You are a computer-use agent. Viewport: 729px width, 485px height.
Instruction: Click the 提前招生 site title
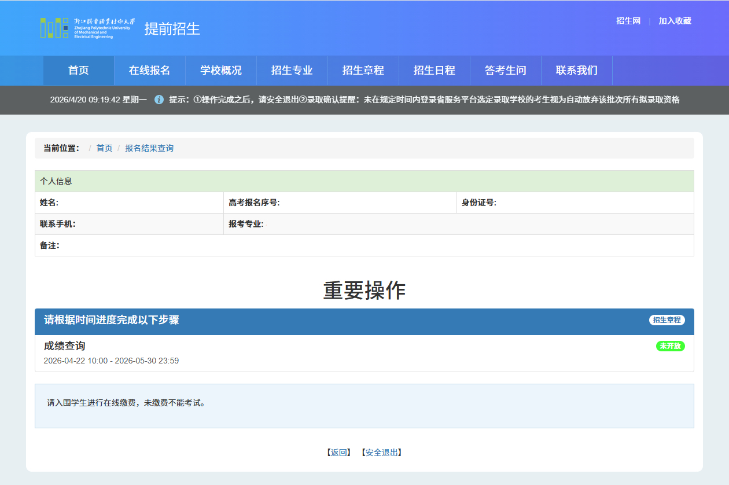pos(172,29)
